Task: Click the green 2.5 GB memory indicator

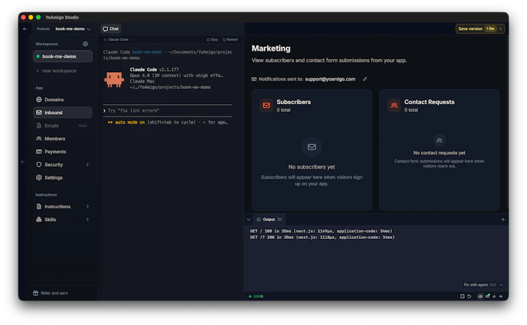Action: click(256, 297)
